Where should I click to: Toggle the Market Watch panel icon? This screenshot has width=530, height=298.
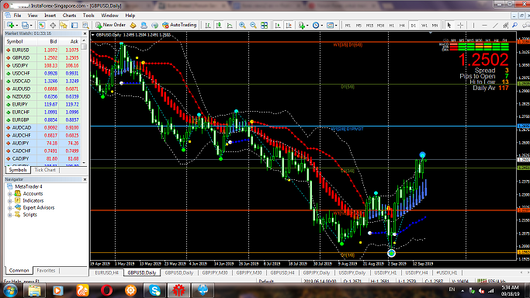tap(42, 26)
